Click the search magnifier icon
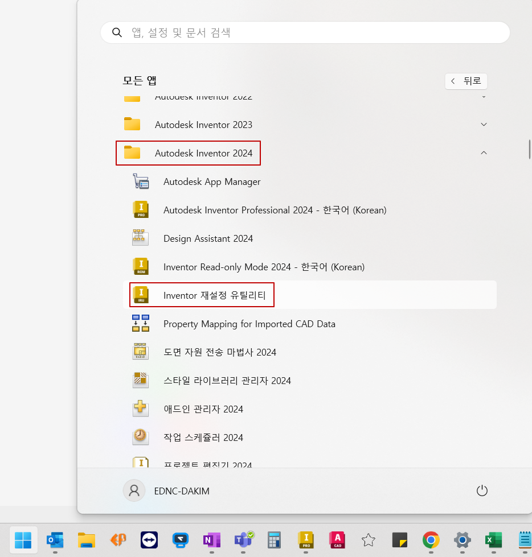Screen dimensions: 532x557 (117, 32)
